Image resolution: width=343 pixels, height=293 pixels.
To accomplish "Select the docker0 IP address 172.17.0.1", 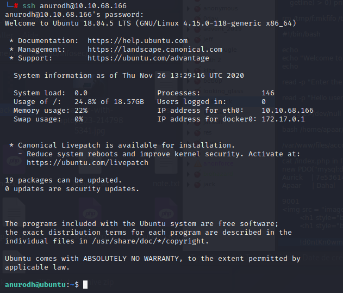I will pos(283,119).
